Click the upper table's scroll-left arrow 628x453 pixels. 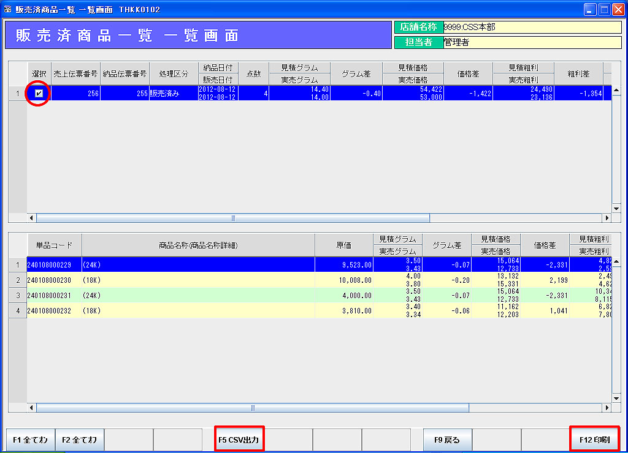point(32,218)
